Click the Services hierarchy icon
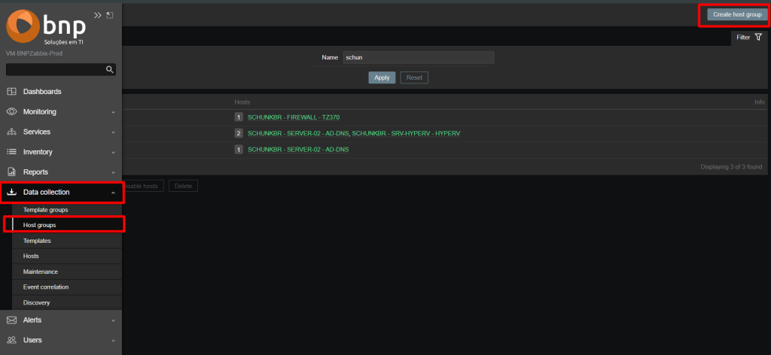The height and width of the screenshot is (355, 771). coord(11,132)
